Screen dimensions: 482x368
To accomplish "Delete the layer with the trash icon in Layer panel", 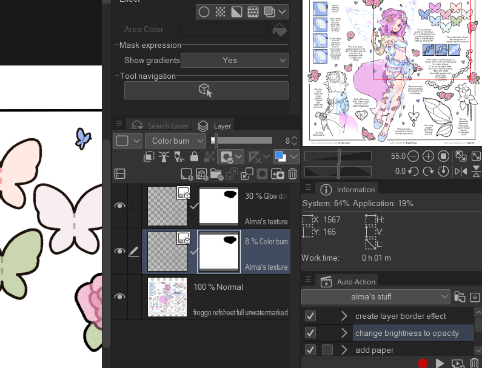I will coord(293,174).
